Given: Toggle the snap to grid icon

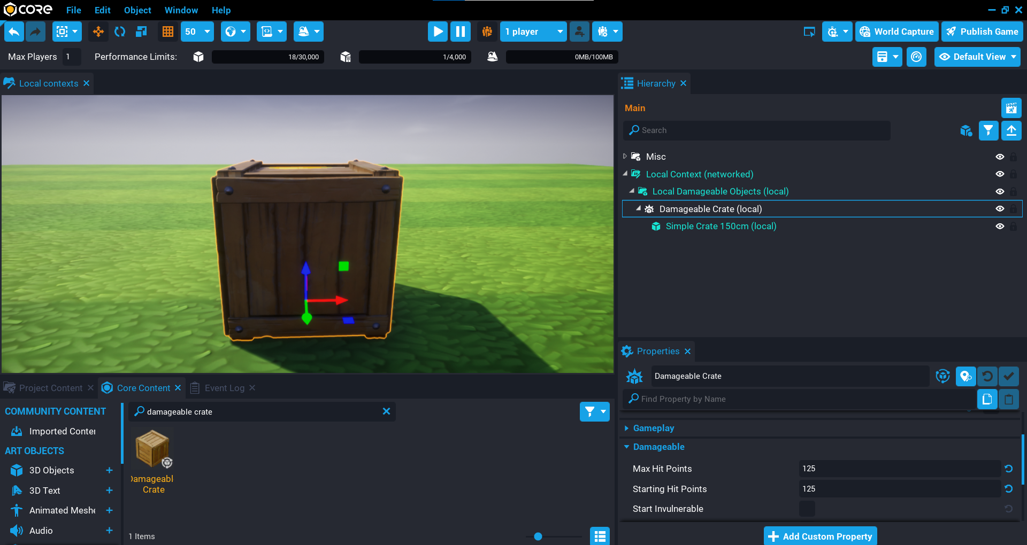Looking at the screenshot, I should point(167,32).
